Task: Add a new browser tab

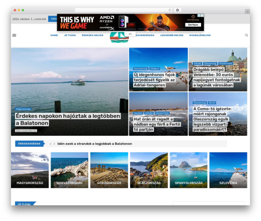Action: (247, 11)
